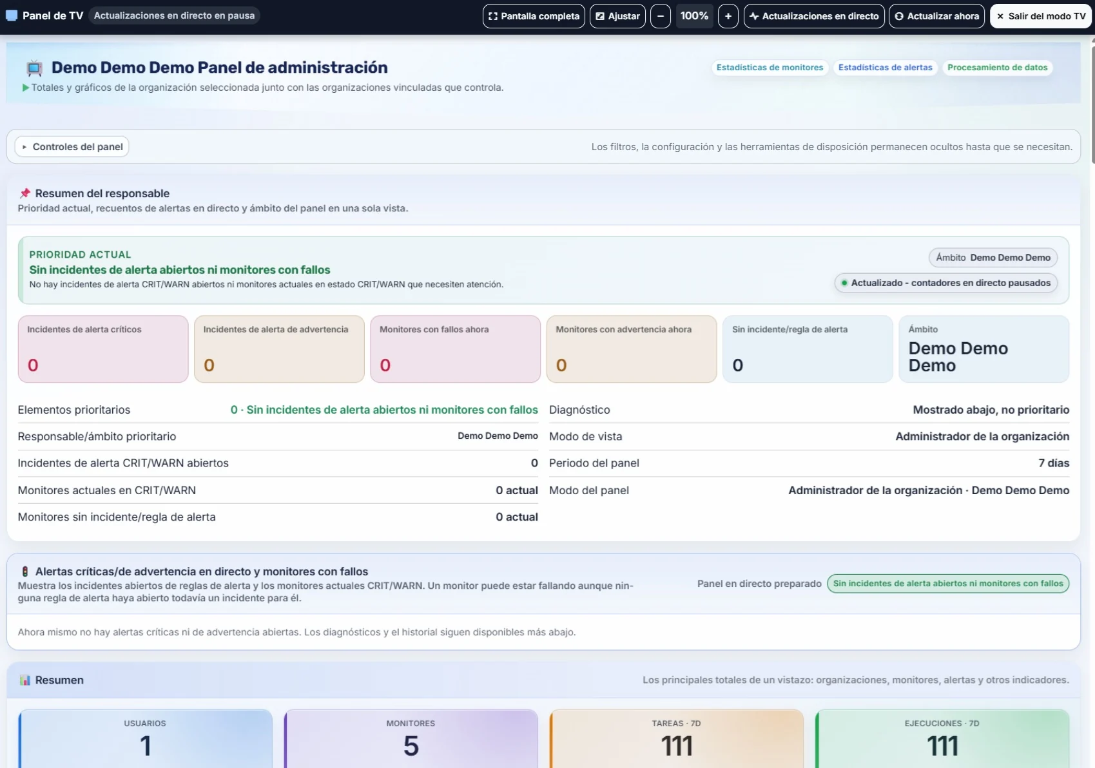Click Actualizar ahora to refresh
Viewport: 1095px width, 768px height.
(936, 16)
